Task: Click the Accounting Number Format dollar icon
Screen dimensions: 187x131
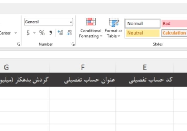Action: (x=28, y=33)
